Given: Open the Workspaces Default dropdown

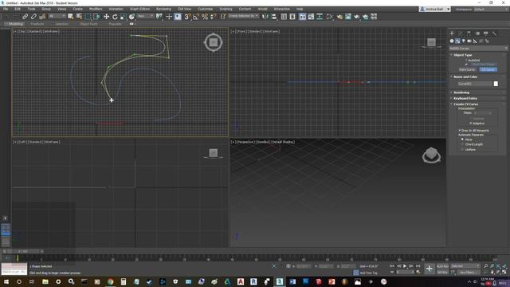Looking at the screenshot, I should point(491,9).
